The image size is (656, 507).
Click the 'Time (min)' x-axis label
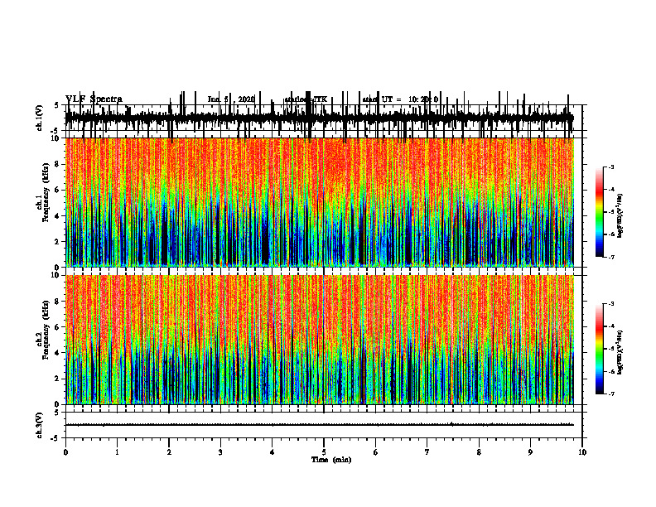331,460
